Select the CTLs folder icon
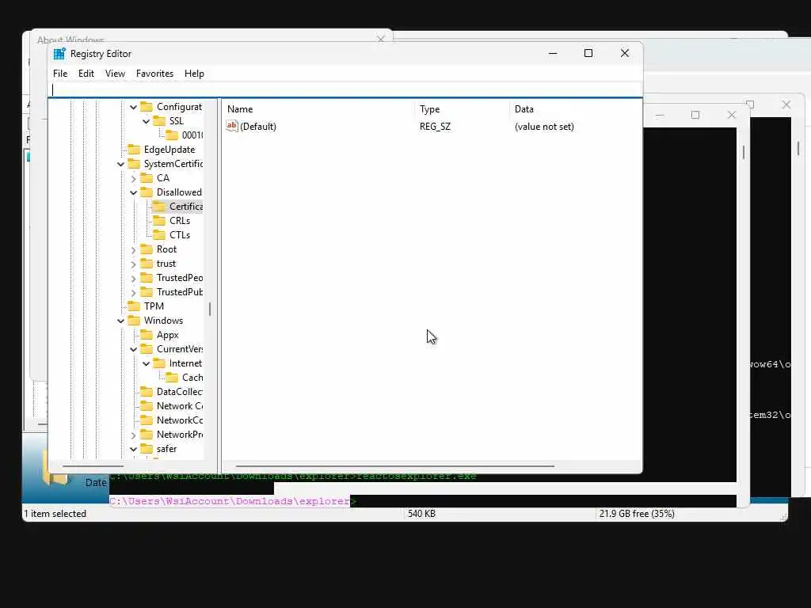 pyautogui.click(x=160, y=235)
